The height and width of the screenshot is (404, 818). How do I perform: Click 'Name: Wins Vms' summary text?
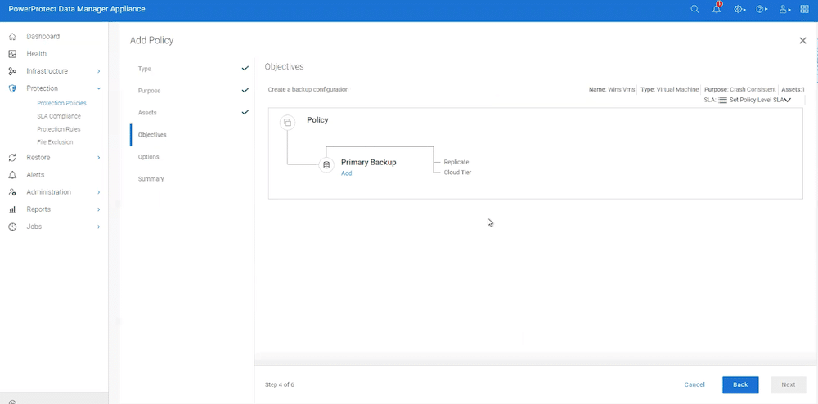(x=612, y=89)
